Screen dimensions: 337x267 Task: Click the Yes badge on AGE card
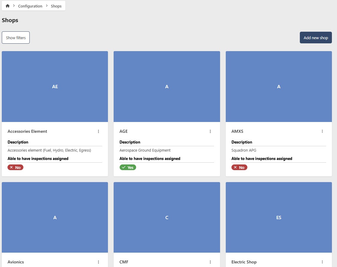point(128,167)
